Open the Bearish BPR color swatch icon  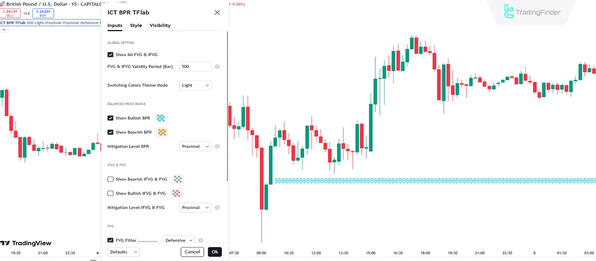tap(162, 132)
